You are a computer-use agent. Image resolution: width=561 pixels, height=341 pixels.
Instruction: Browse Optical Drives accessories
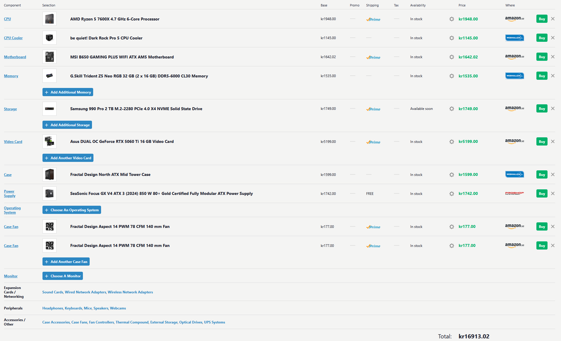coord(191,322)
